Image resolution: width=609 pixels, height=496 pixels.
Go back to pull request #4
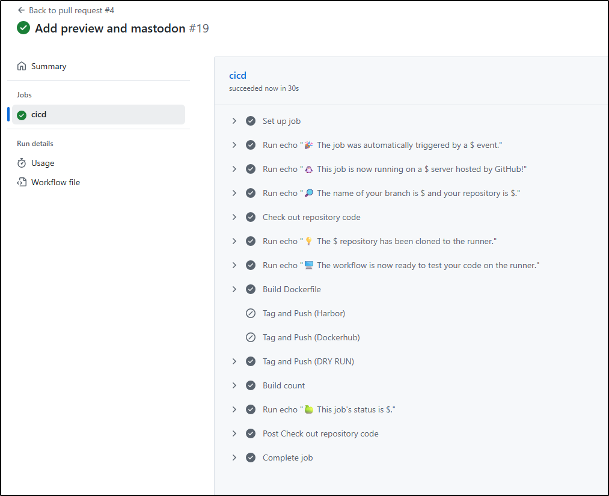click(71, 10)
